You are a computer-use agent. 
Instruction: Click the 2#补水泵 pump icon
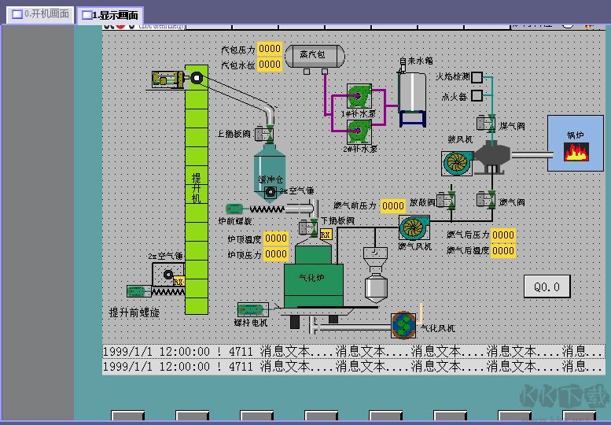pos(359,131)
